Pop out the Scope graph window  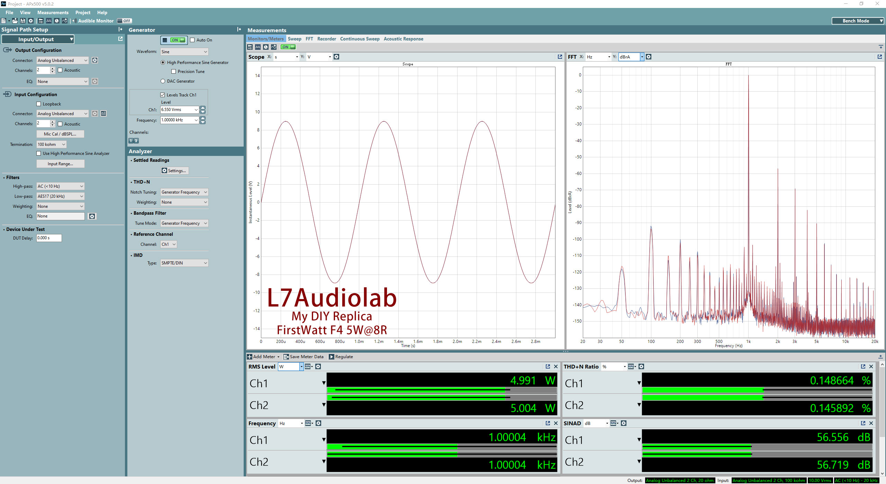click(x=560, y=57)
